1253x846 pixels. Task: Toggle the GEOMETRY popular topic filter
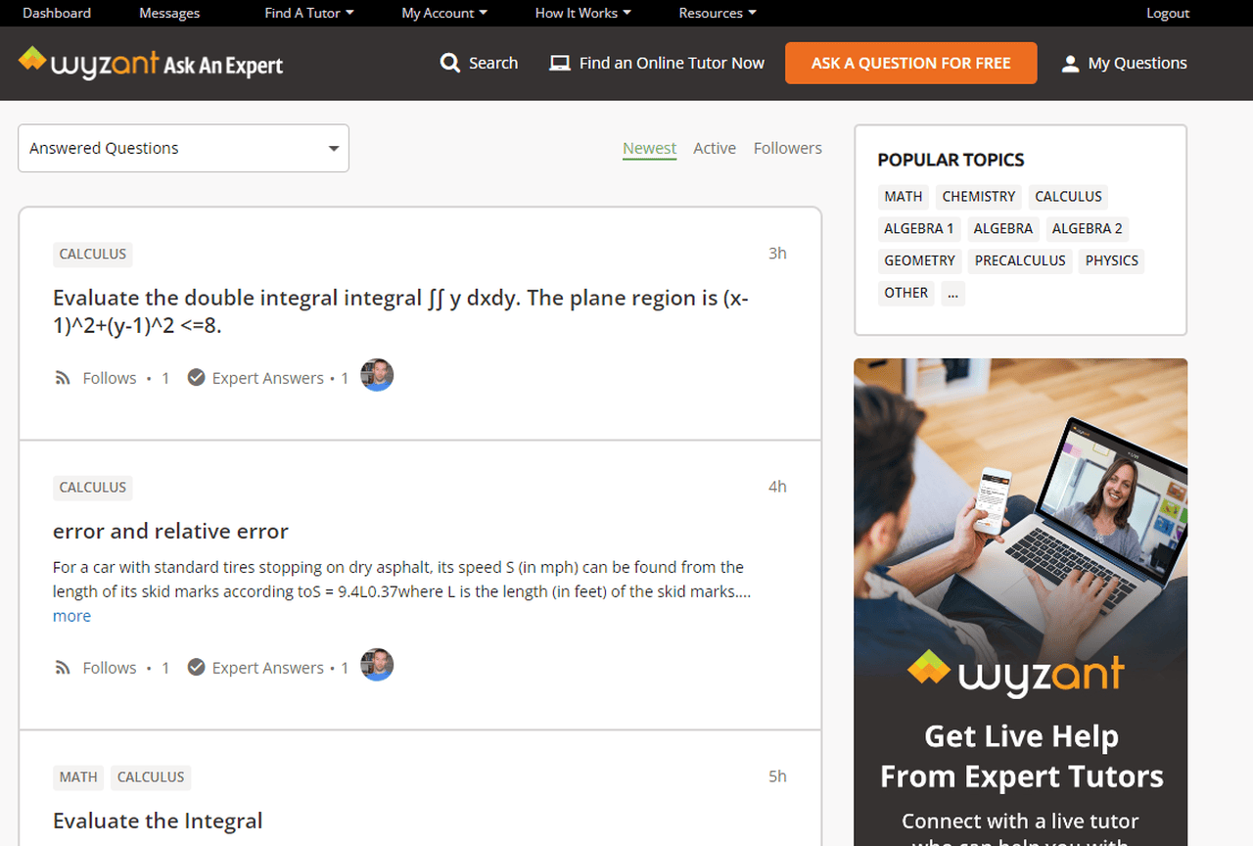[919, 260]
